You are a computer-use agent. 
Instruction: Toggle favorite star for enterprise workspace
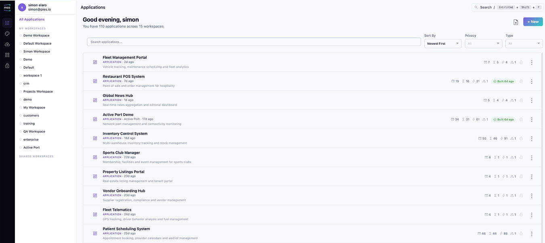tap(21, 139)
